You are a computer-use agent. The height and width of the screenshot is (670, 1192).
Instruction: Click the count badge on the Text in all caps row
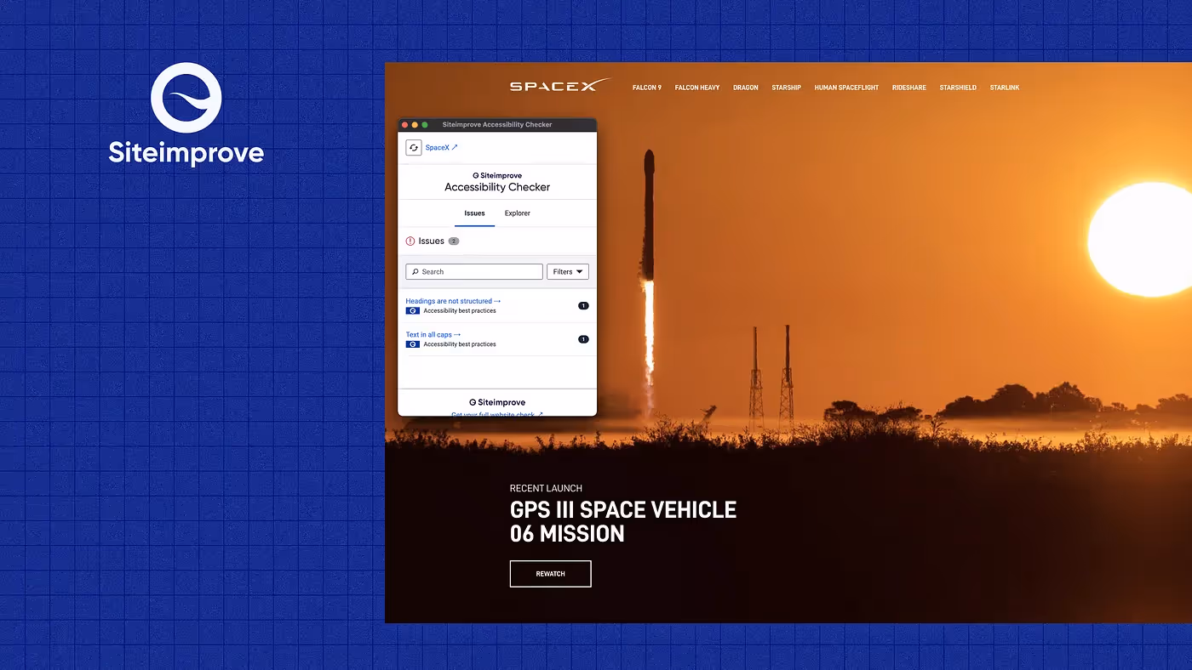tap(583, 339)
